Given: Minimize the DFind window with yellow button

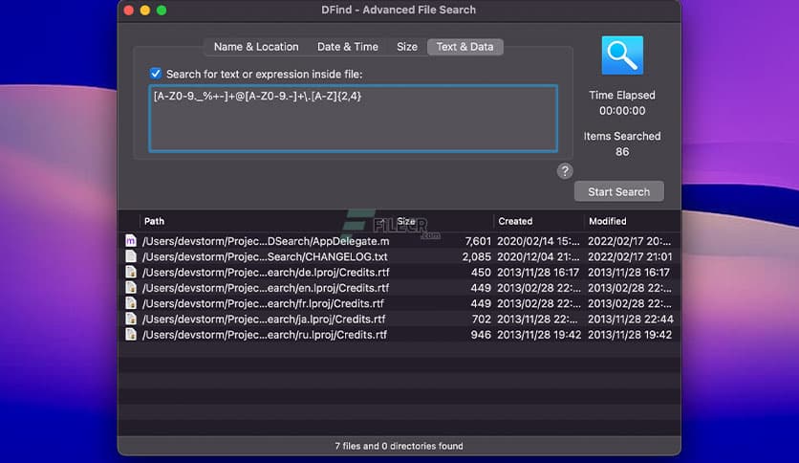Looking at the screenshot, I should point(145,11).
